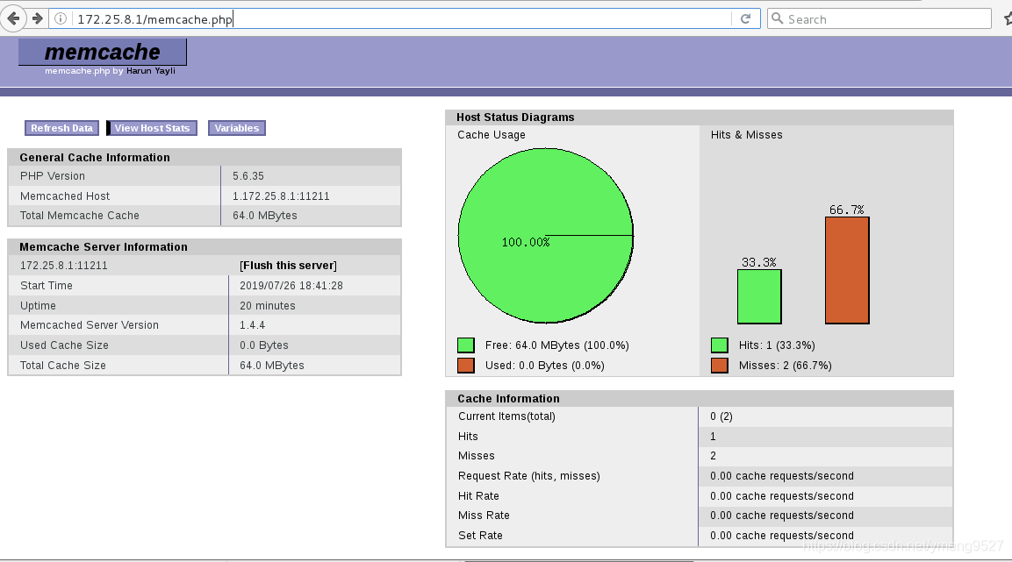Click the green Hits legend swatch
This screenshot has width=1012, height=562.
(719, 345)
